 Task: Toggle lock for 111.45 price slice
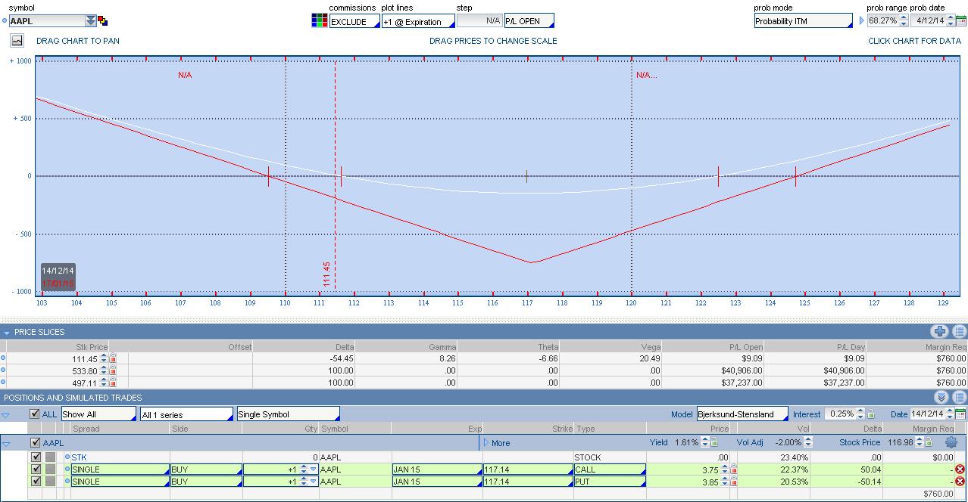[113, 358]
